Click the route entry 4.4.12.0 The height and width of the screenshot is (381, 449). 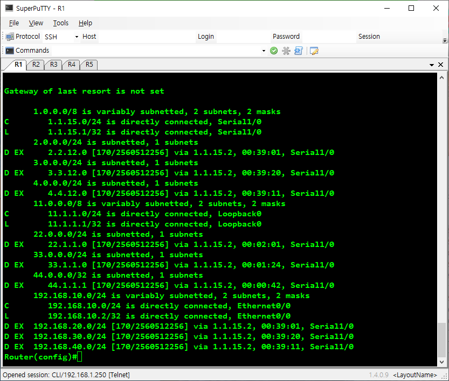169,193
